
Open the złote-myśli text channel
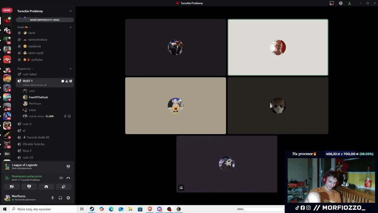coord(45,53)
